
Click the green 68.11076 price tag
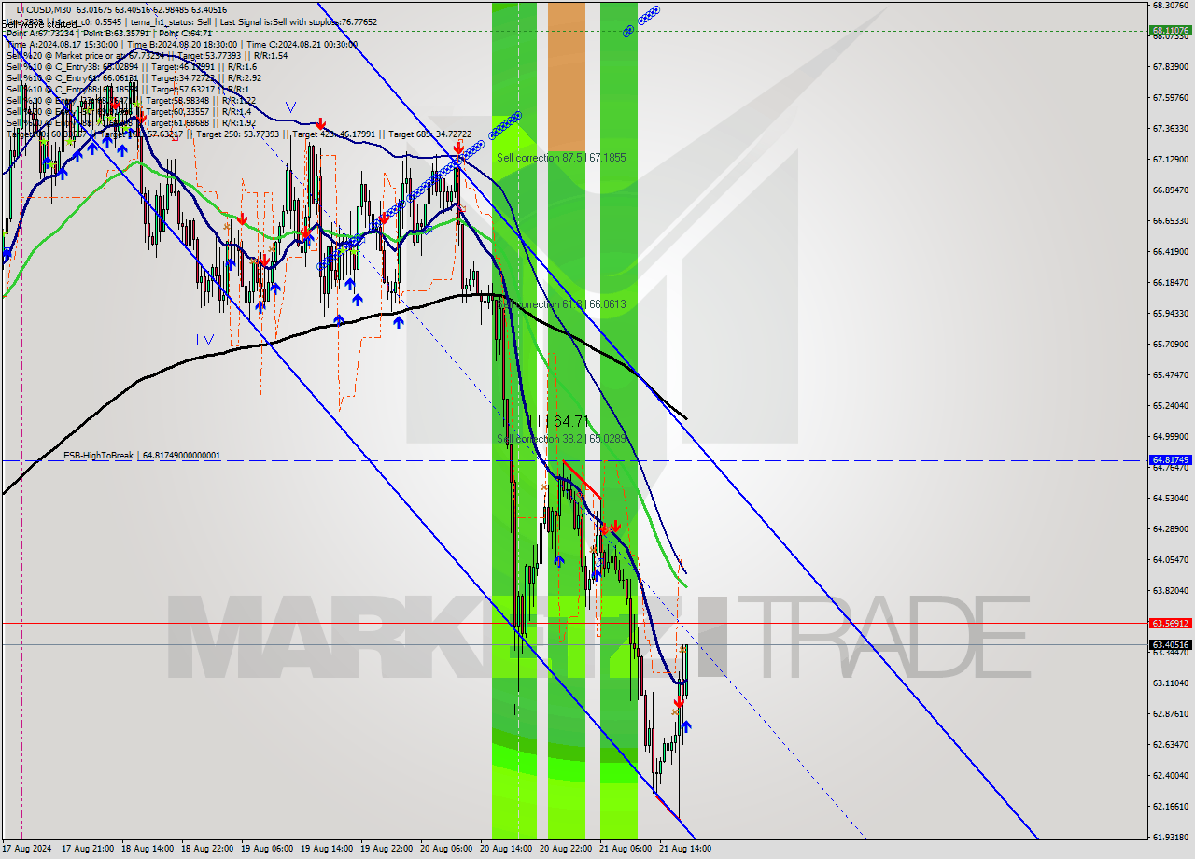[x=1170, y=30]
